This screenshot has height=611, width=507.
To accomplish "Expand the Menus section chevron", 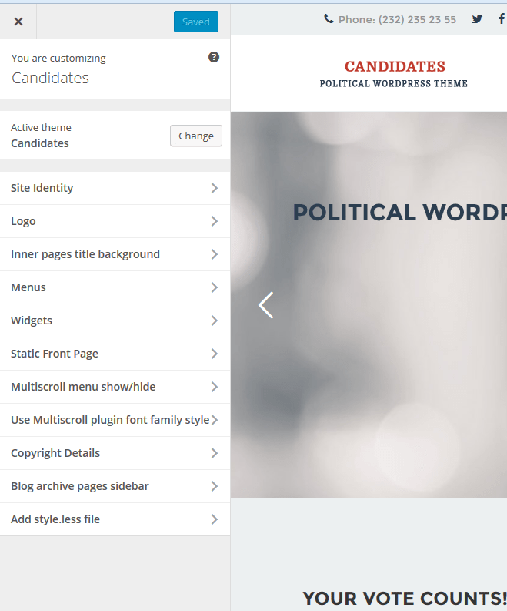I will pos(214,287).
